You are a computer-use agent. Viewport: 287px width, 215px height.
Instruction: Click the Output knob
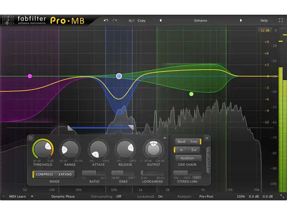click(x=153, y=149)
